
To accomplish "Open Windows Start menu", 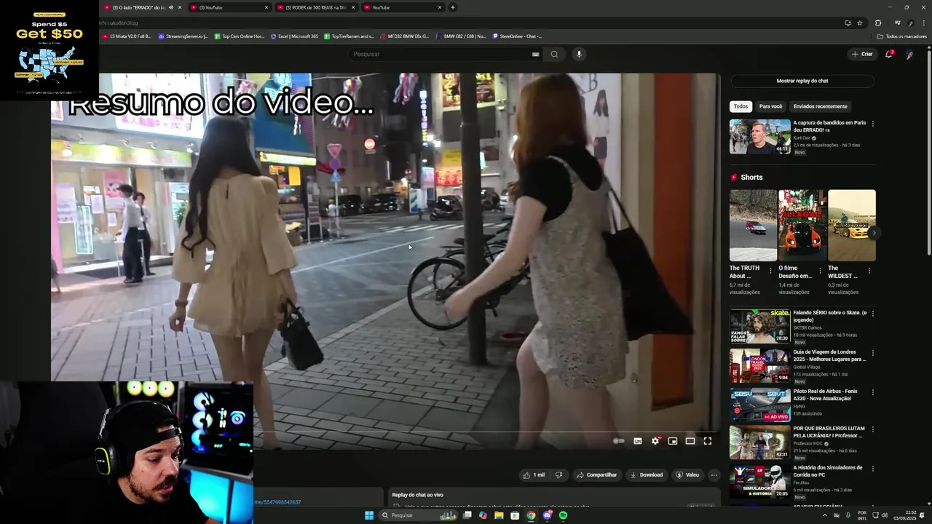I will tap(369, 515).
